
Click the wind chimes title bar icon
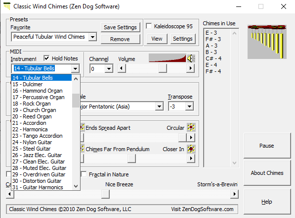tap(7, 6)
